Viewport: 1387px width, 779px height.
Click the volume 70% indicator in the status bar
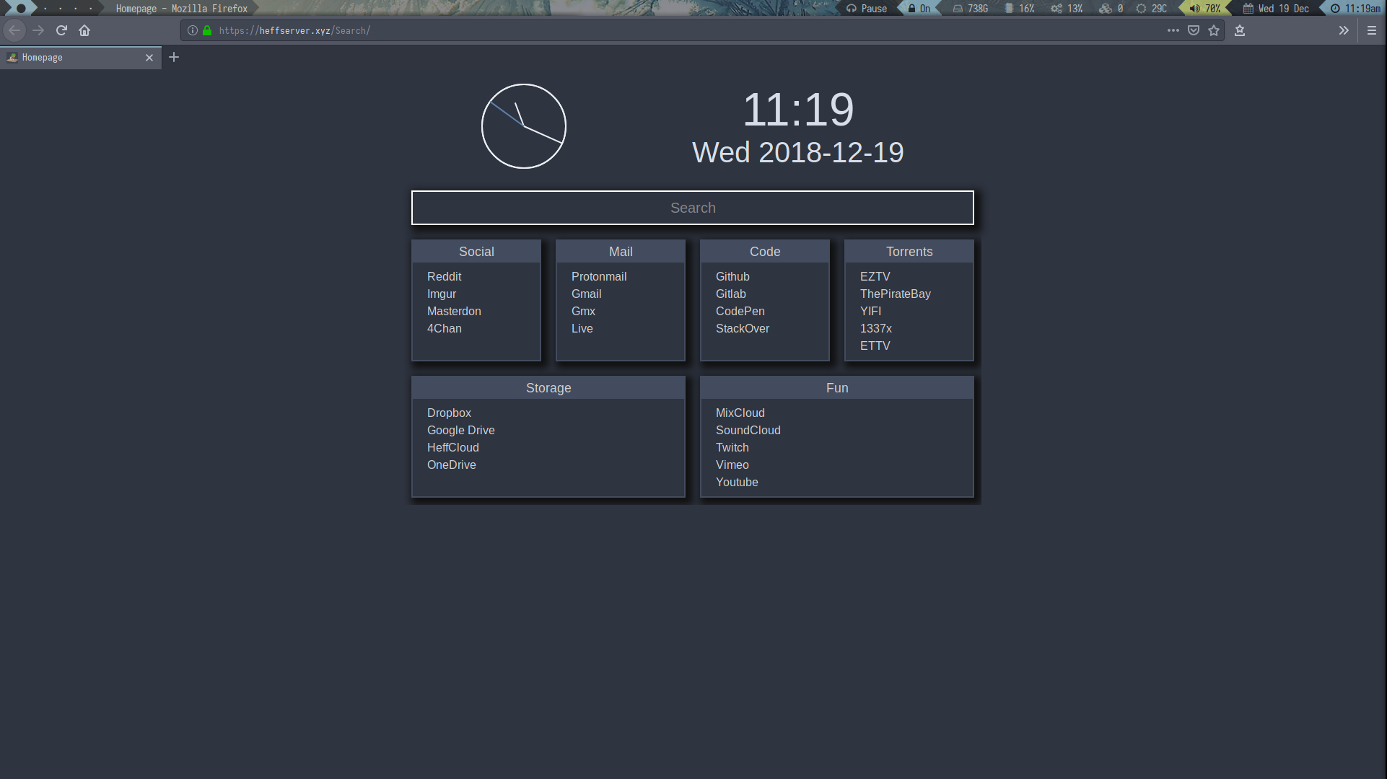1205,9
